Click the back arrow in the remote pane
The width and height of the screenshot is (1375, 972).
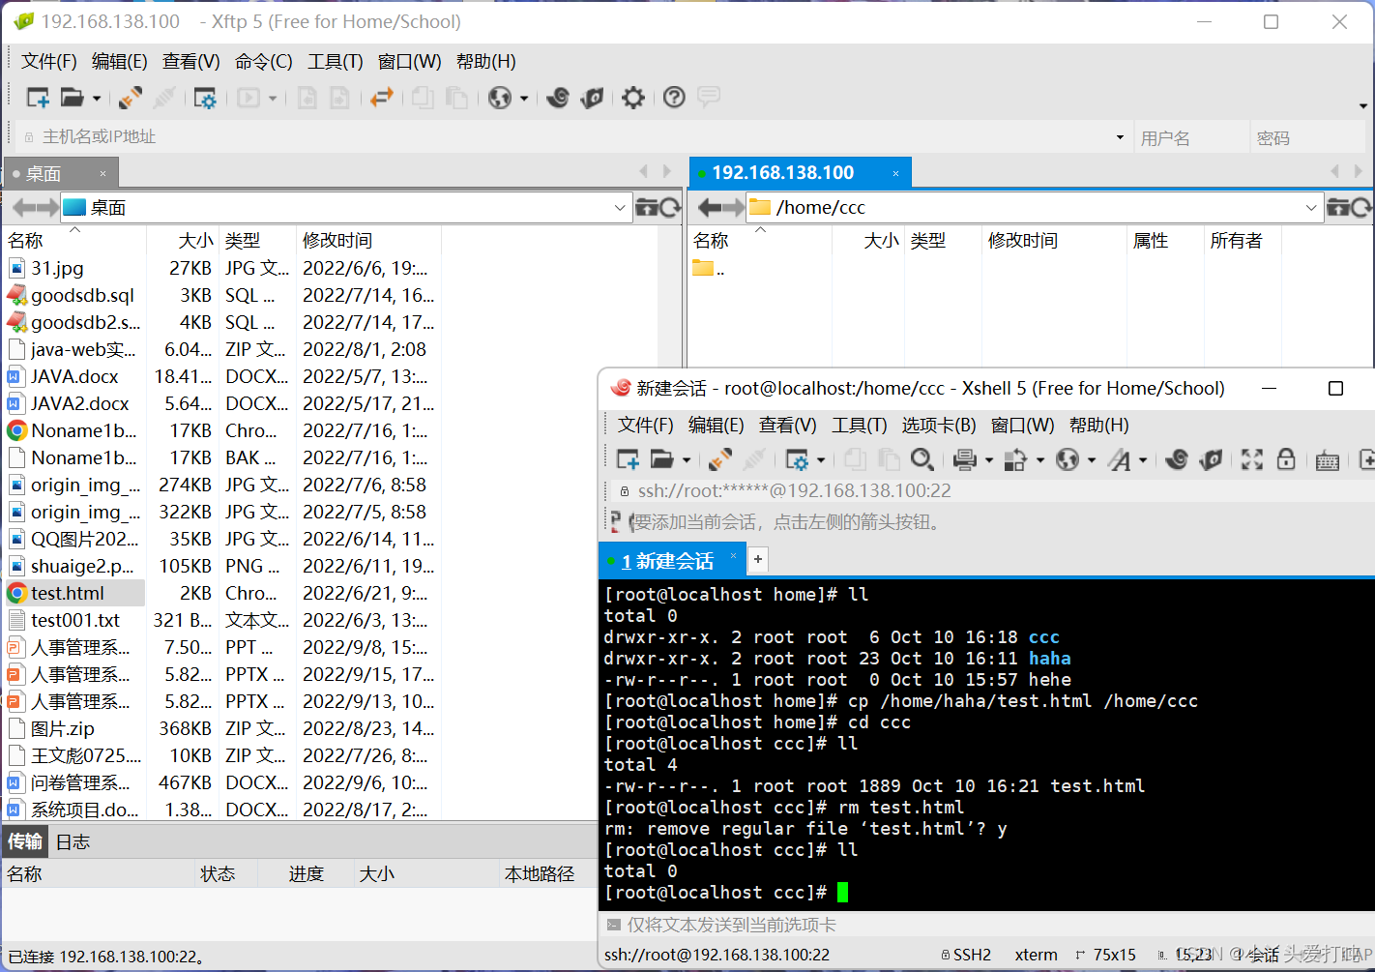[709, 207]
